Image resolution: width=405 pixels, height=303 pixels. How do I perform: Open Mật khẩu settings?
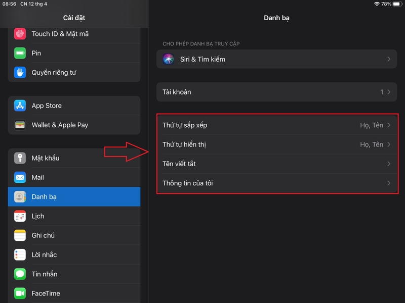pyautogui.click(x=74, y=158)
